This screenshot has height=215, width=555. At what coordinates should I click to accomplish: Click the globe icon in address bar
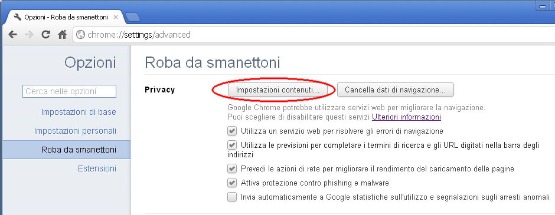coord(81,35)
